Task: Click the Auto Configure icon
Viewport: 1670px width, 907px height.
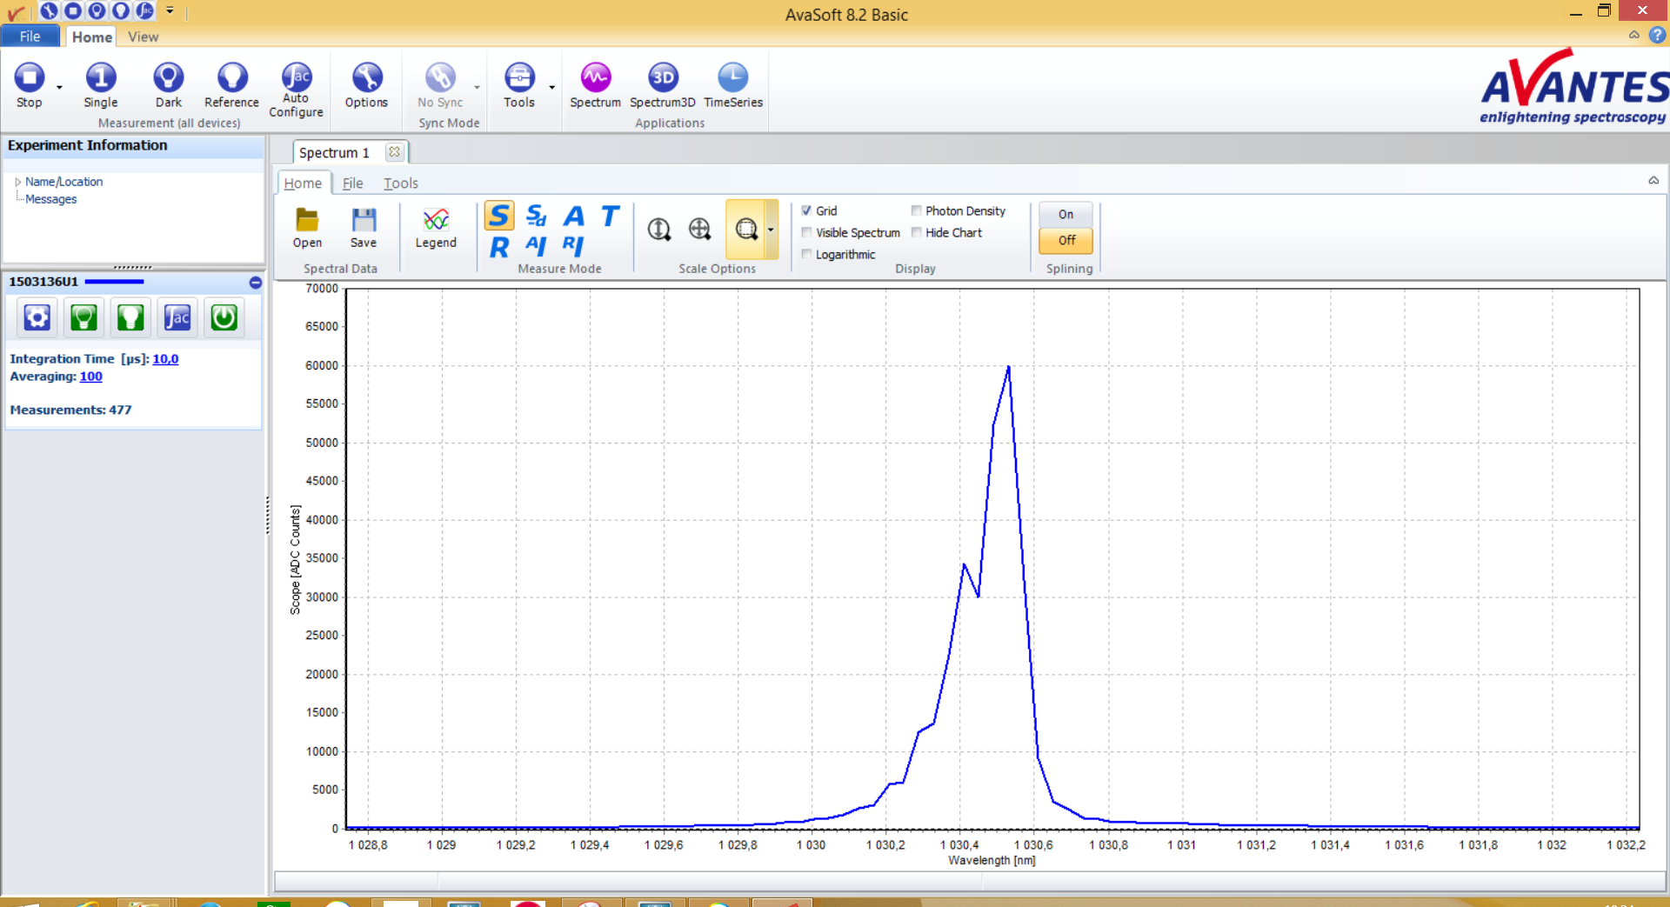Action: 296,78
